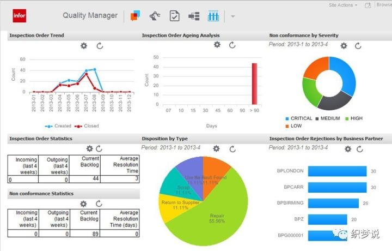Refresh the Inspection Order Ageing Analysis chart
The width and height of the screenshot is (392, 251).
(x=232, y=45)
